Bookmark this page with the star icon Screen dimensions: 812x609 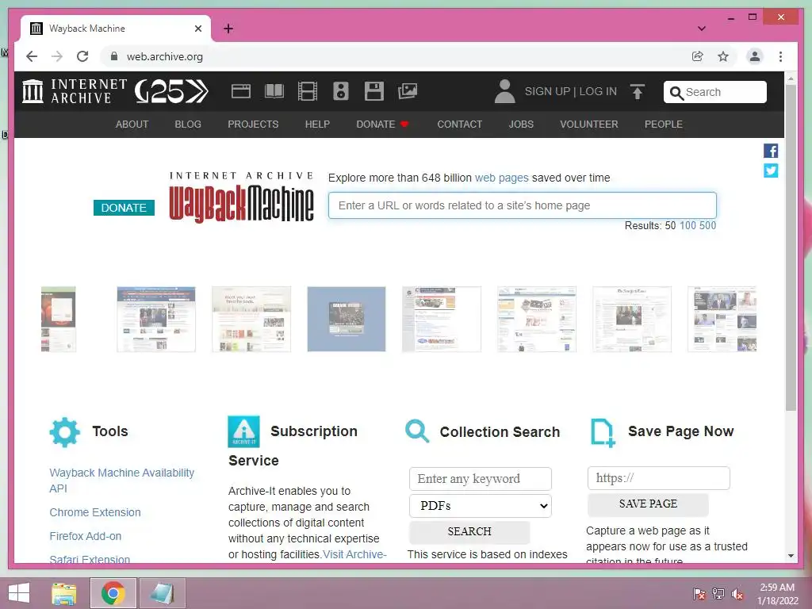tap(723, 56)
